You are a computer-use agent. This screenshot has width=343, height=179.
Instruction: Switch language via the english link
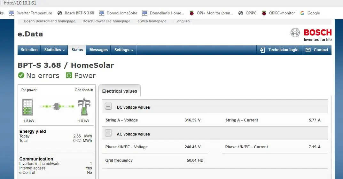tap(183, 21)
